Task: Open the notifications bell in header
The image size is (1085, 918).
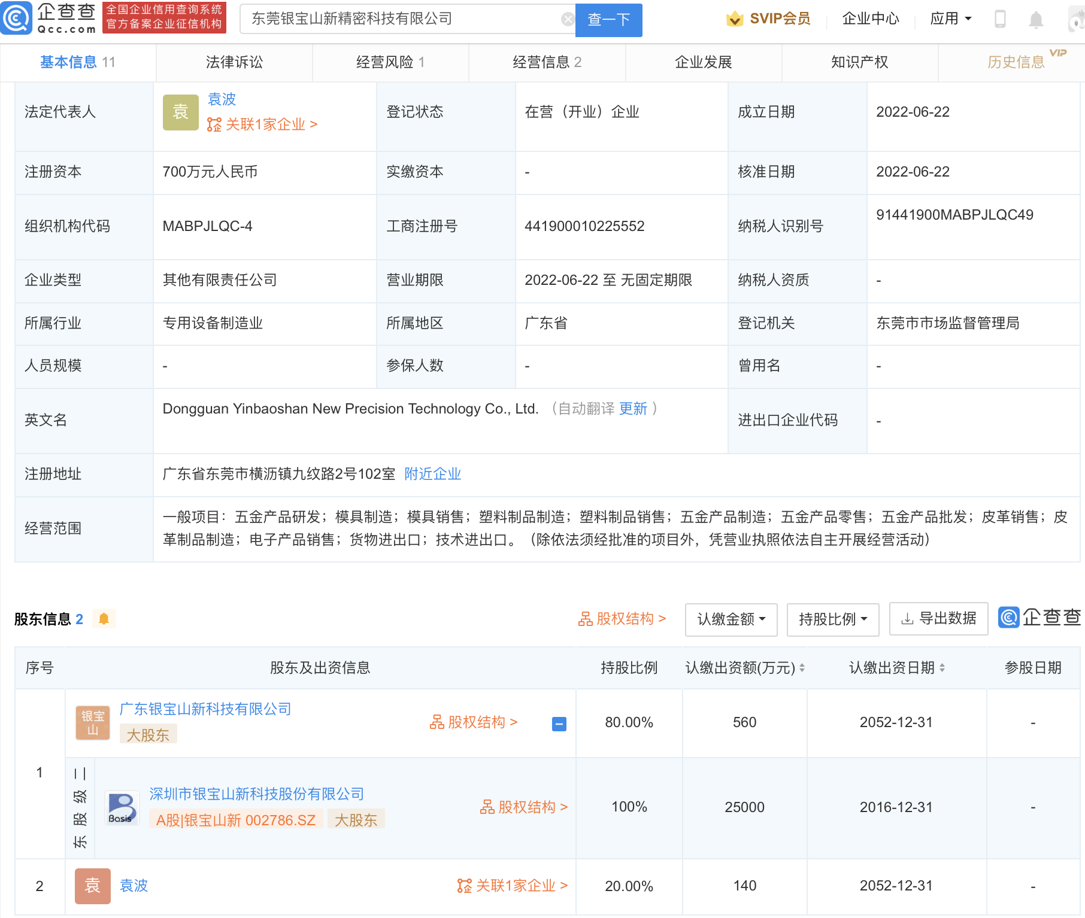Action: [1036, 20]
